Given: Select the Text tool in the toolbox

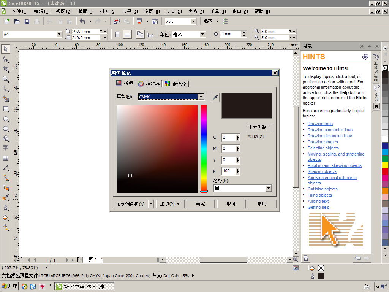Looking at the screenshot, I should (6, 148).
